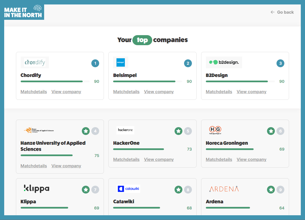Click the Horeca Groningen company name

[x=227, y=143]
